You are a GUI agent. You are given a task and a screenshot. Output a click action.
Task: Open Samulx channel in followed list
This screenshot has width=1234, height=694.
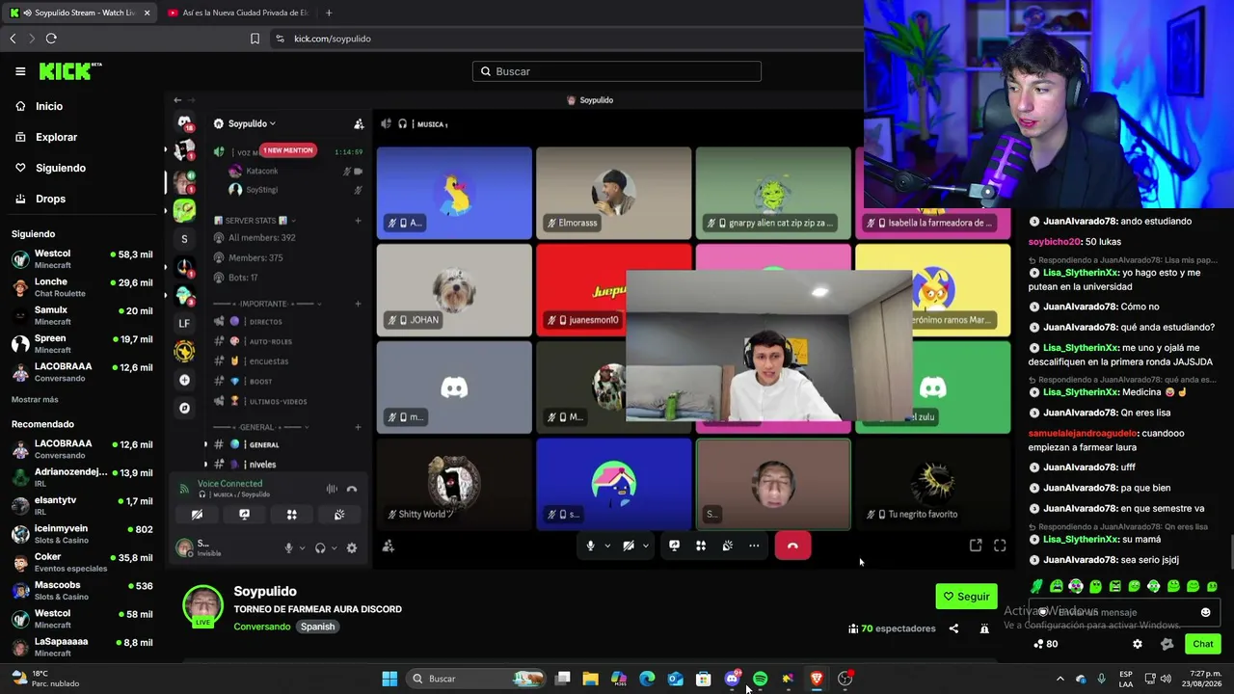click(82, 315)
